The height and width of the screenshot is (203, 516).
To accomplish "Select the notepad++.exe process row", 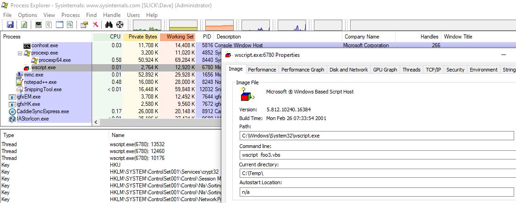I will 110,82.
